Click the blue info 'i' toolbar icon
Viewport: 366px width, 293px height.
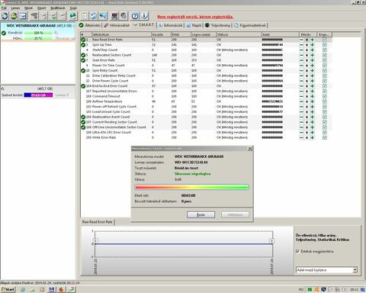click(x=144, y=16)
